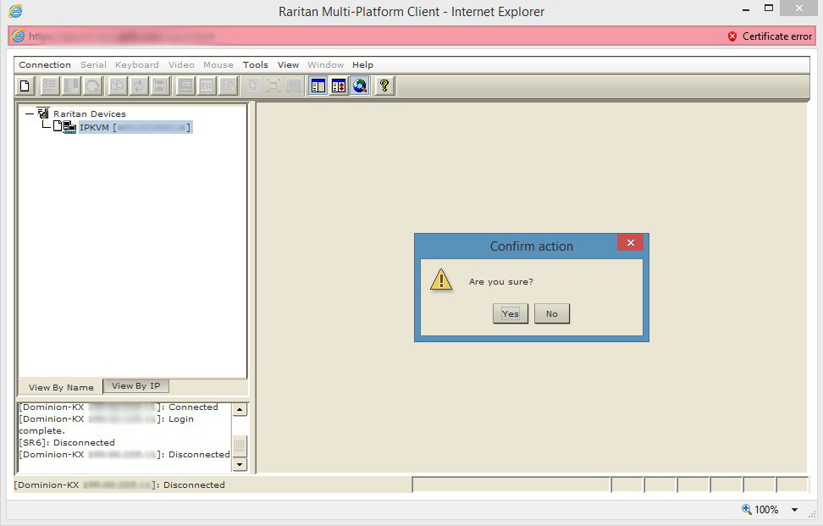The image size is (823, 526).
Task: Click the color calibration circle icon
Action: click(93, 86)
